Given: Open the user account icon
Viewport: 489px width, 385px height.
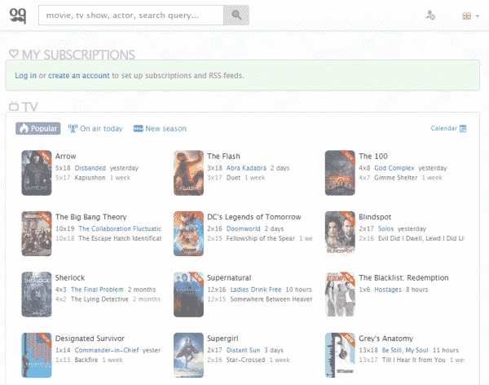Looking at the screenshot, I should [430, 15].
